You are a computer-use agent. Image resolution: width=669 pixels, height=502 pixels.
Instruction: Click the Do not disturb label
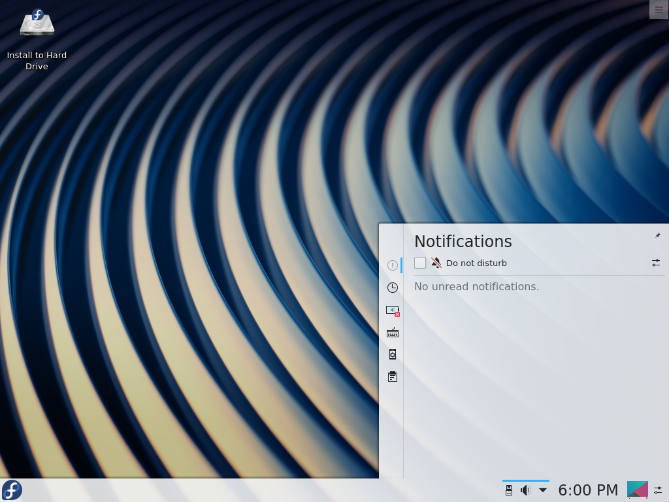point(476,263)
